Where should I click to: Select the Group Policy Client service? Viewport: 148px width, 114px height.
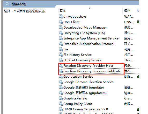point(78,104)
